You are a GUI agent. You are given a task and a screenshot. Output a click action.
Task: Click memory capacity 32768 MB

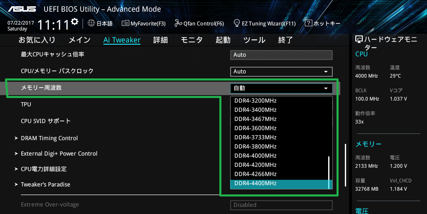367,189
